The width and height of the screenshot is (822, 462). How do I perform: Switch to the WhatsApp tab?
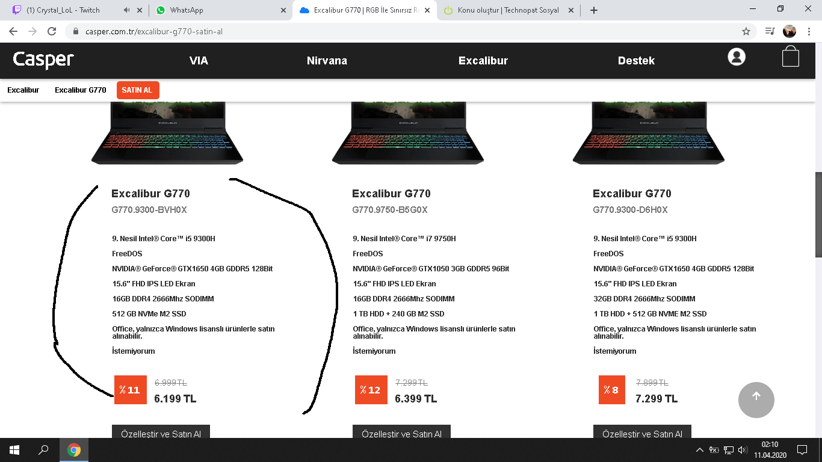click(x=220, y=10)
